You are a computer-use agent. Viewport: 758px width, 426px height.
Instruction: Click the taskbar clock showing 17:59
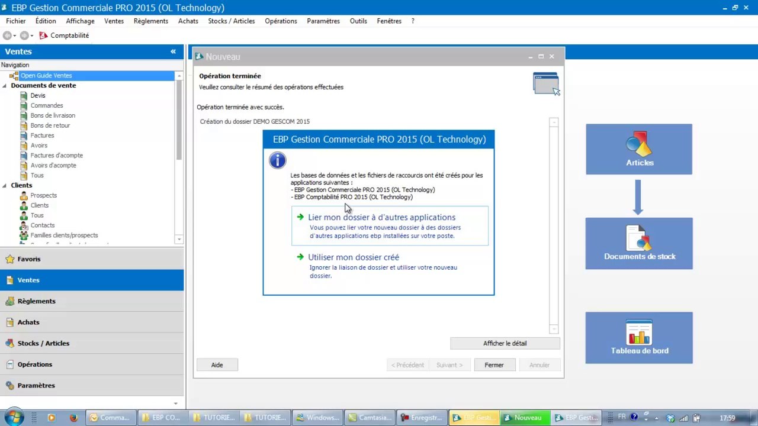727,418
